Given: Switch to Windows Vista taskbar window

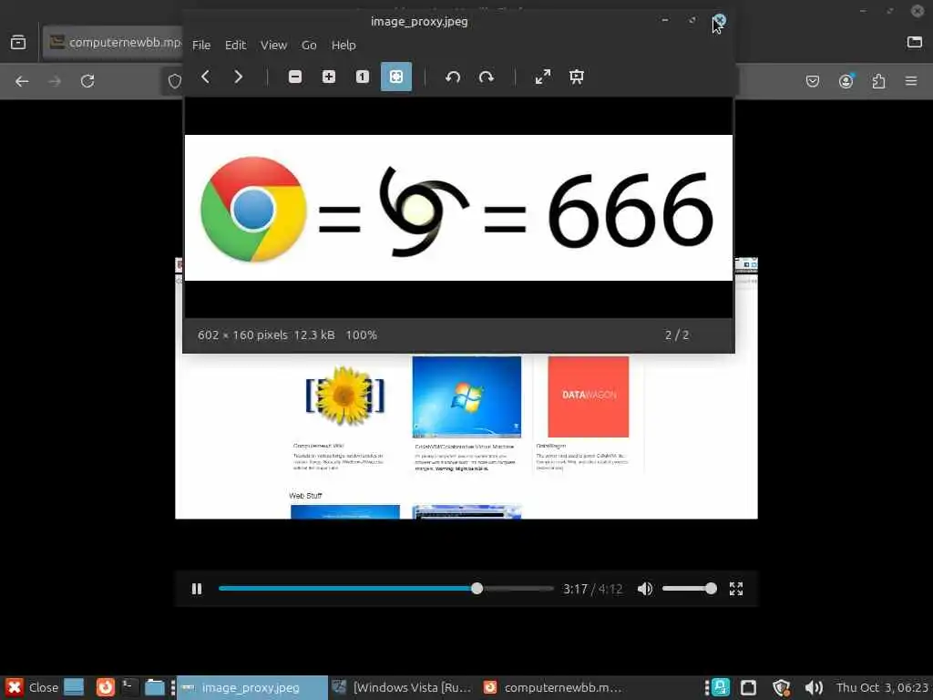Looking at the screenshot, I should click(x=402, y=687).
